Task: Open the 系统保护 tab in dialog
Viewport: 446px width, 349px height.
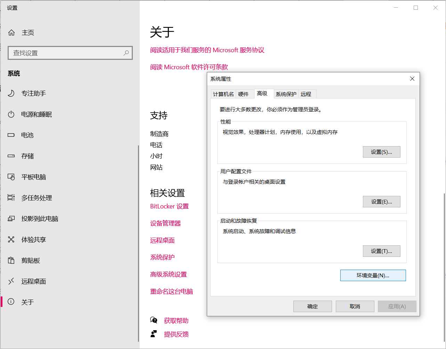Action: click(286, 94)
